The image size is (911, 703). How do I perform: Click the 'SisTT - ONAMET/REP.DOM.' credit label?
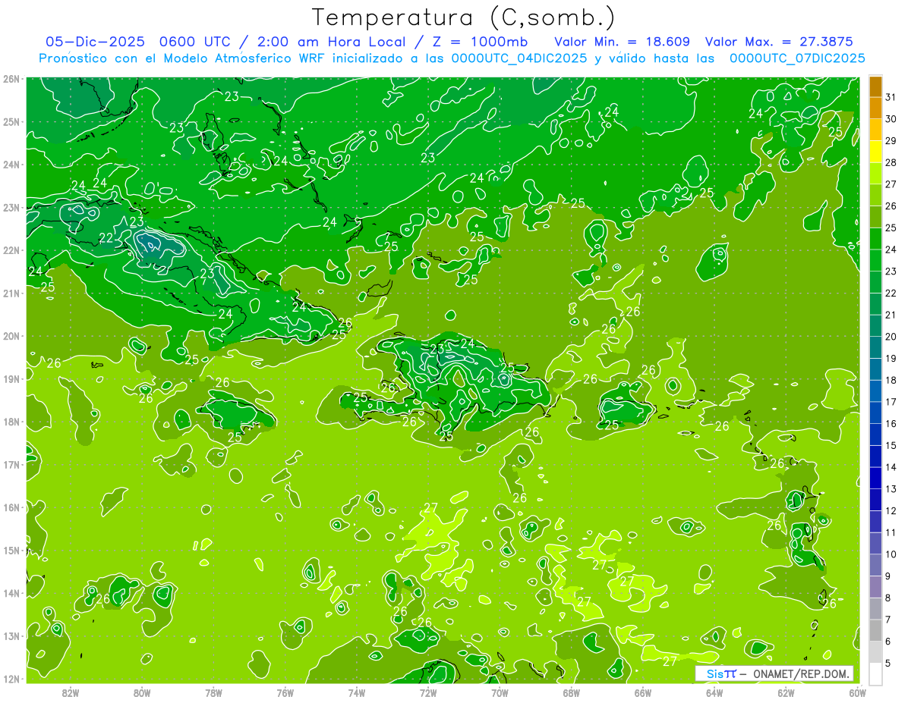774,673
